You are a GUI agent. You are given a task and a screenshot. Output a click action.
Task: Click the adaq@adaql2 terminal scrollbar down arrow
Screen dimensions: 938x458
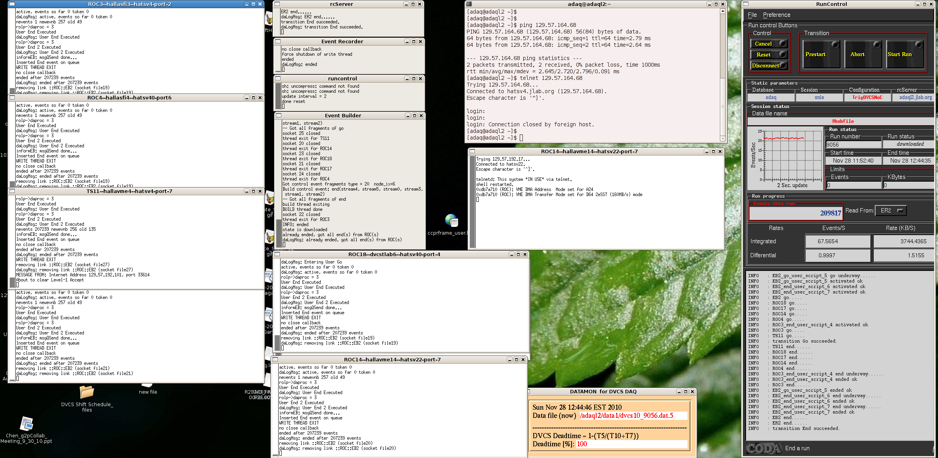click(723, 138)
